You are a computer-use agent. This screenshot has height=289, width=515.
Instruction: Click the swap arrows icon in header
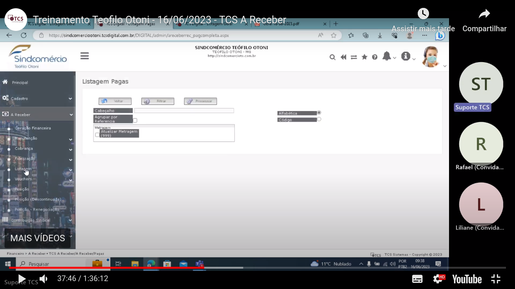354,57
